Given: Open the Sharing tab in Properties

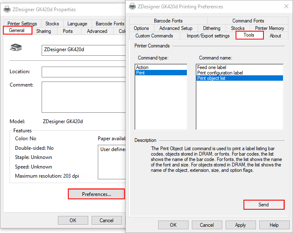Looking at the screenshot, I should 44,31.
